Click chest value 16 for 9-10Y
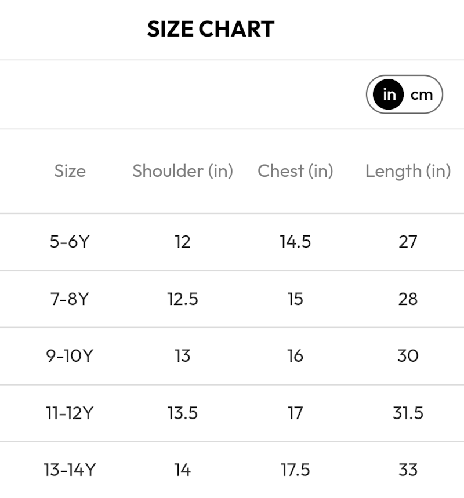This screenshot has height=498, width=464. pos(295,356)
